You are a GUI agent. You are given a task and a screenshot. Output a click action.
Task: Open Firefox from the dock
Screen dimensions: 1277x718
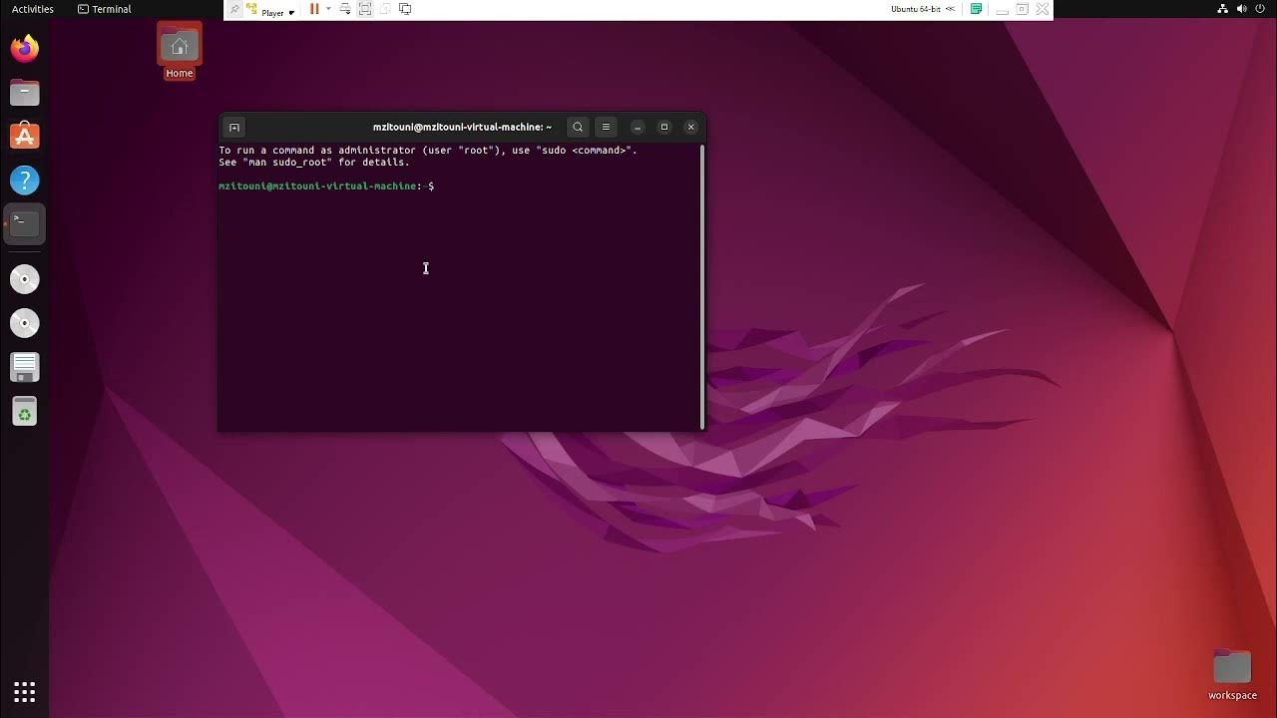25,48
